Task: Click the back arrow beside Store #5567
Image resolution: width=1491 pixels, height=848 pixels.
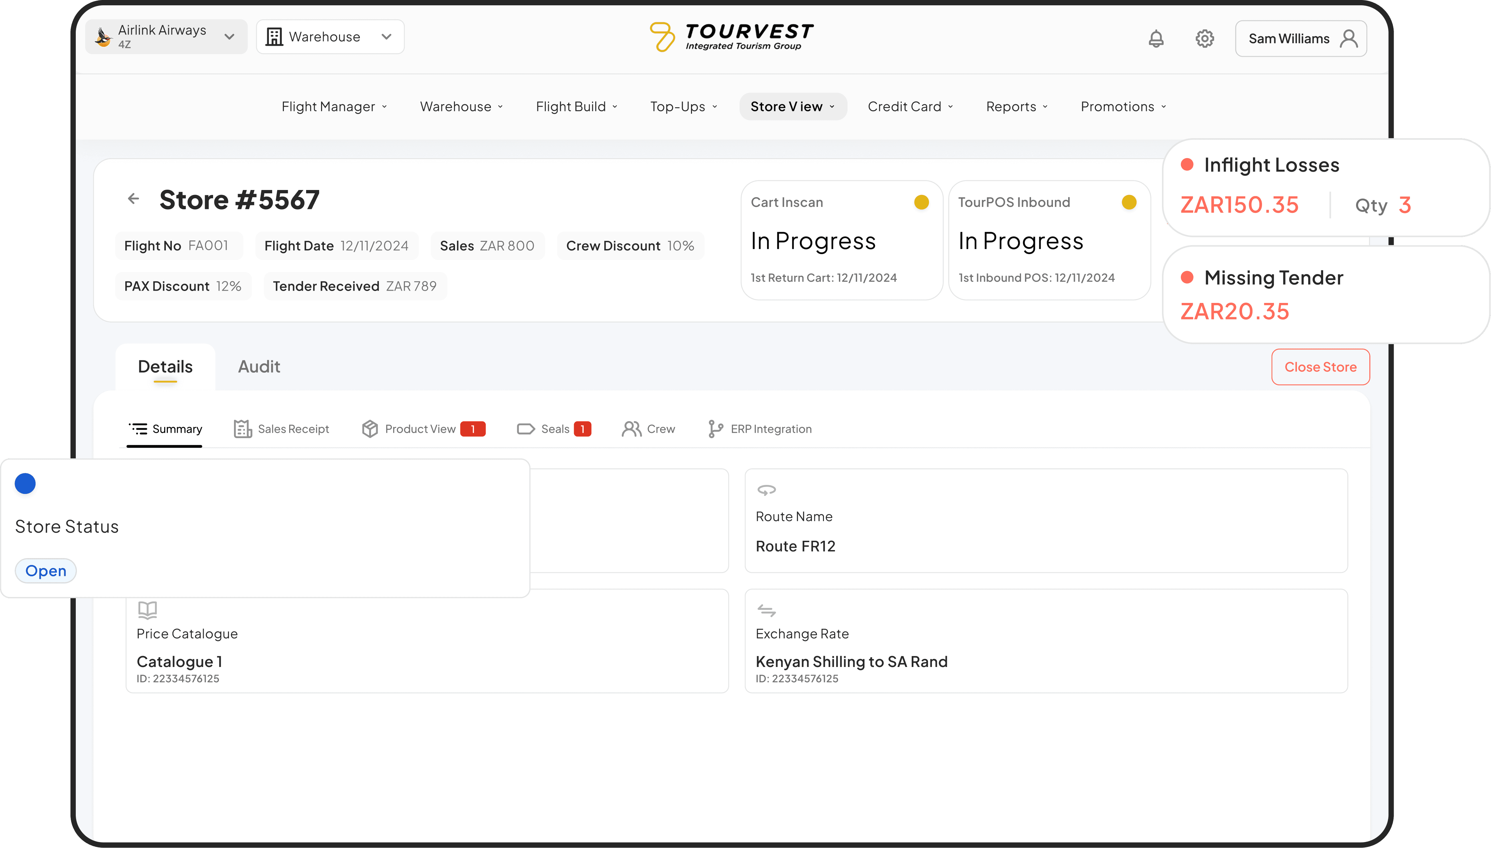Action: (133, 199)
